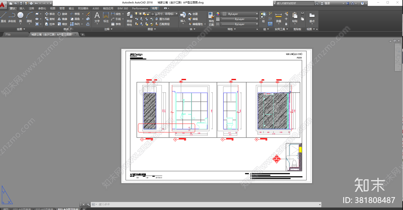
Task: Toggle layer freeze sun icon
Action: pos(140,14)
